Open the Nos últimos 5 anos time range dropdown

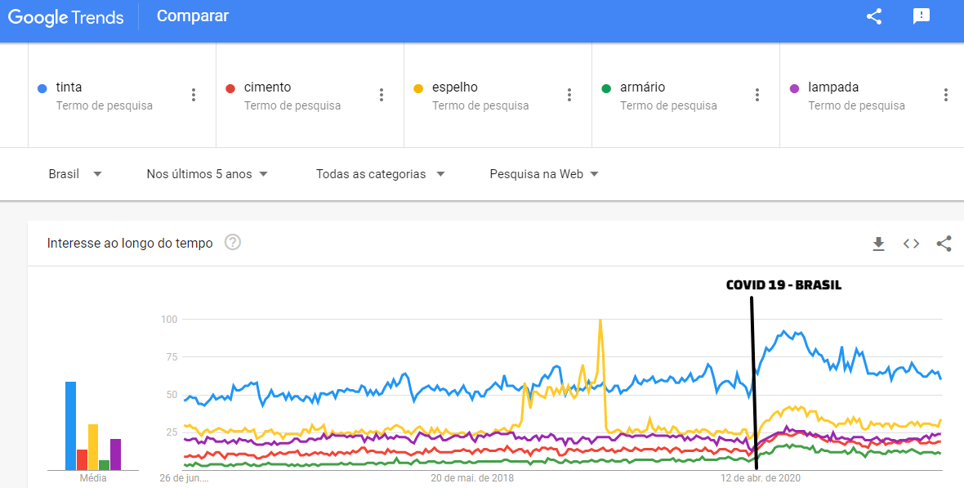pyautogui.click(x=208, y=174)
